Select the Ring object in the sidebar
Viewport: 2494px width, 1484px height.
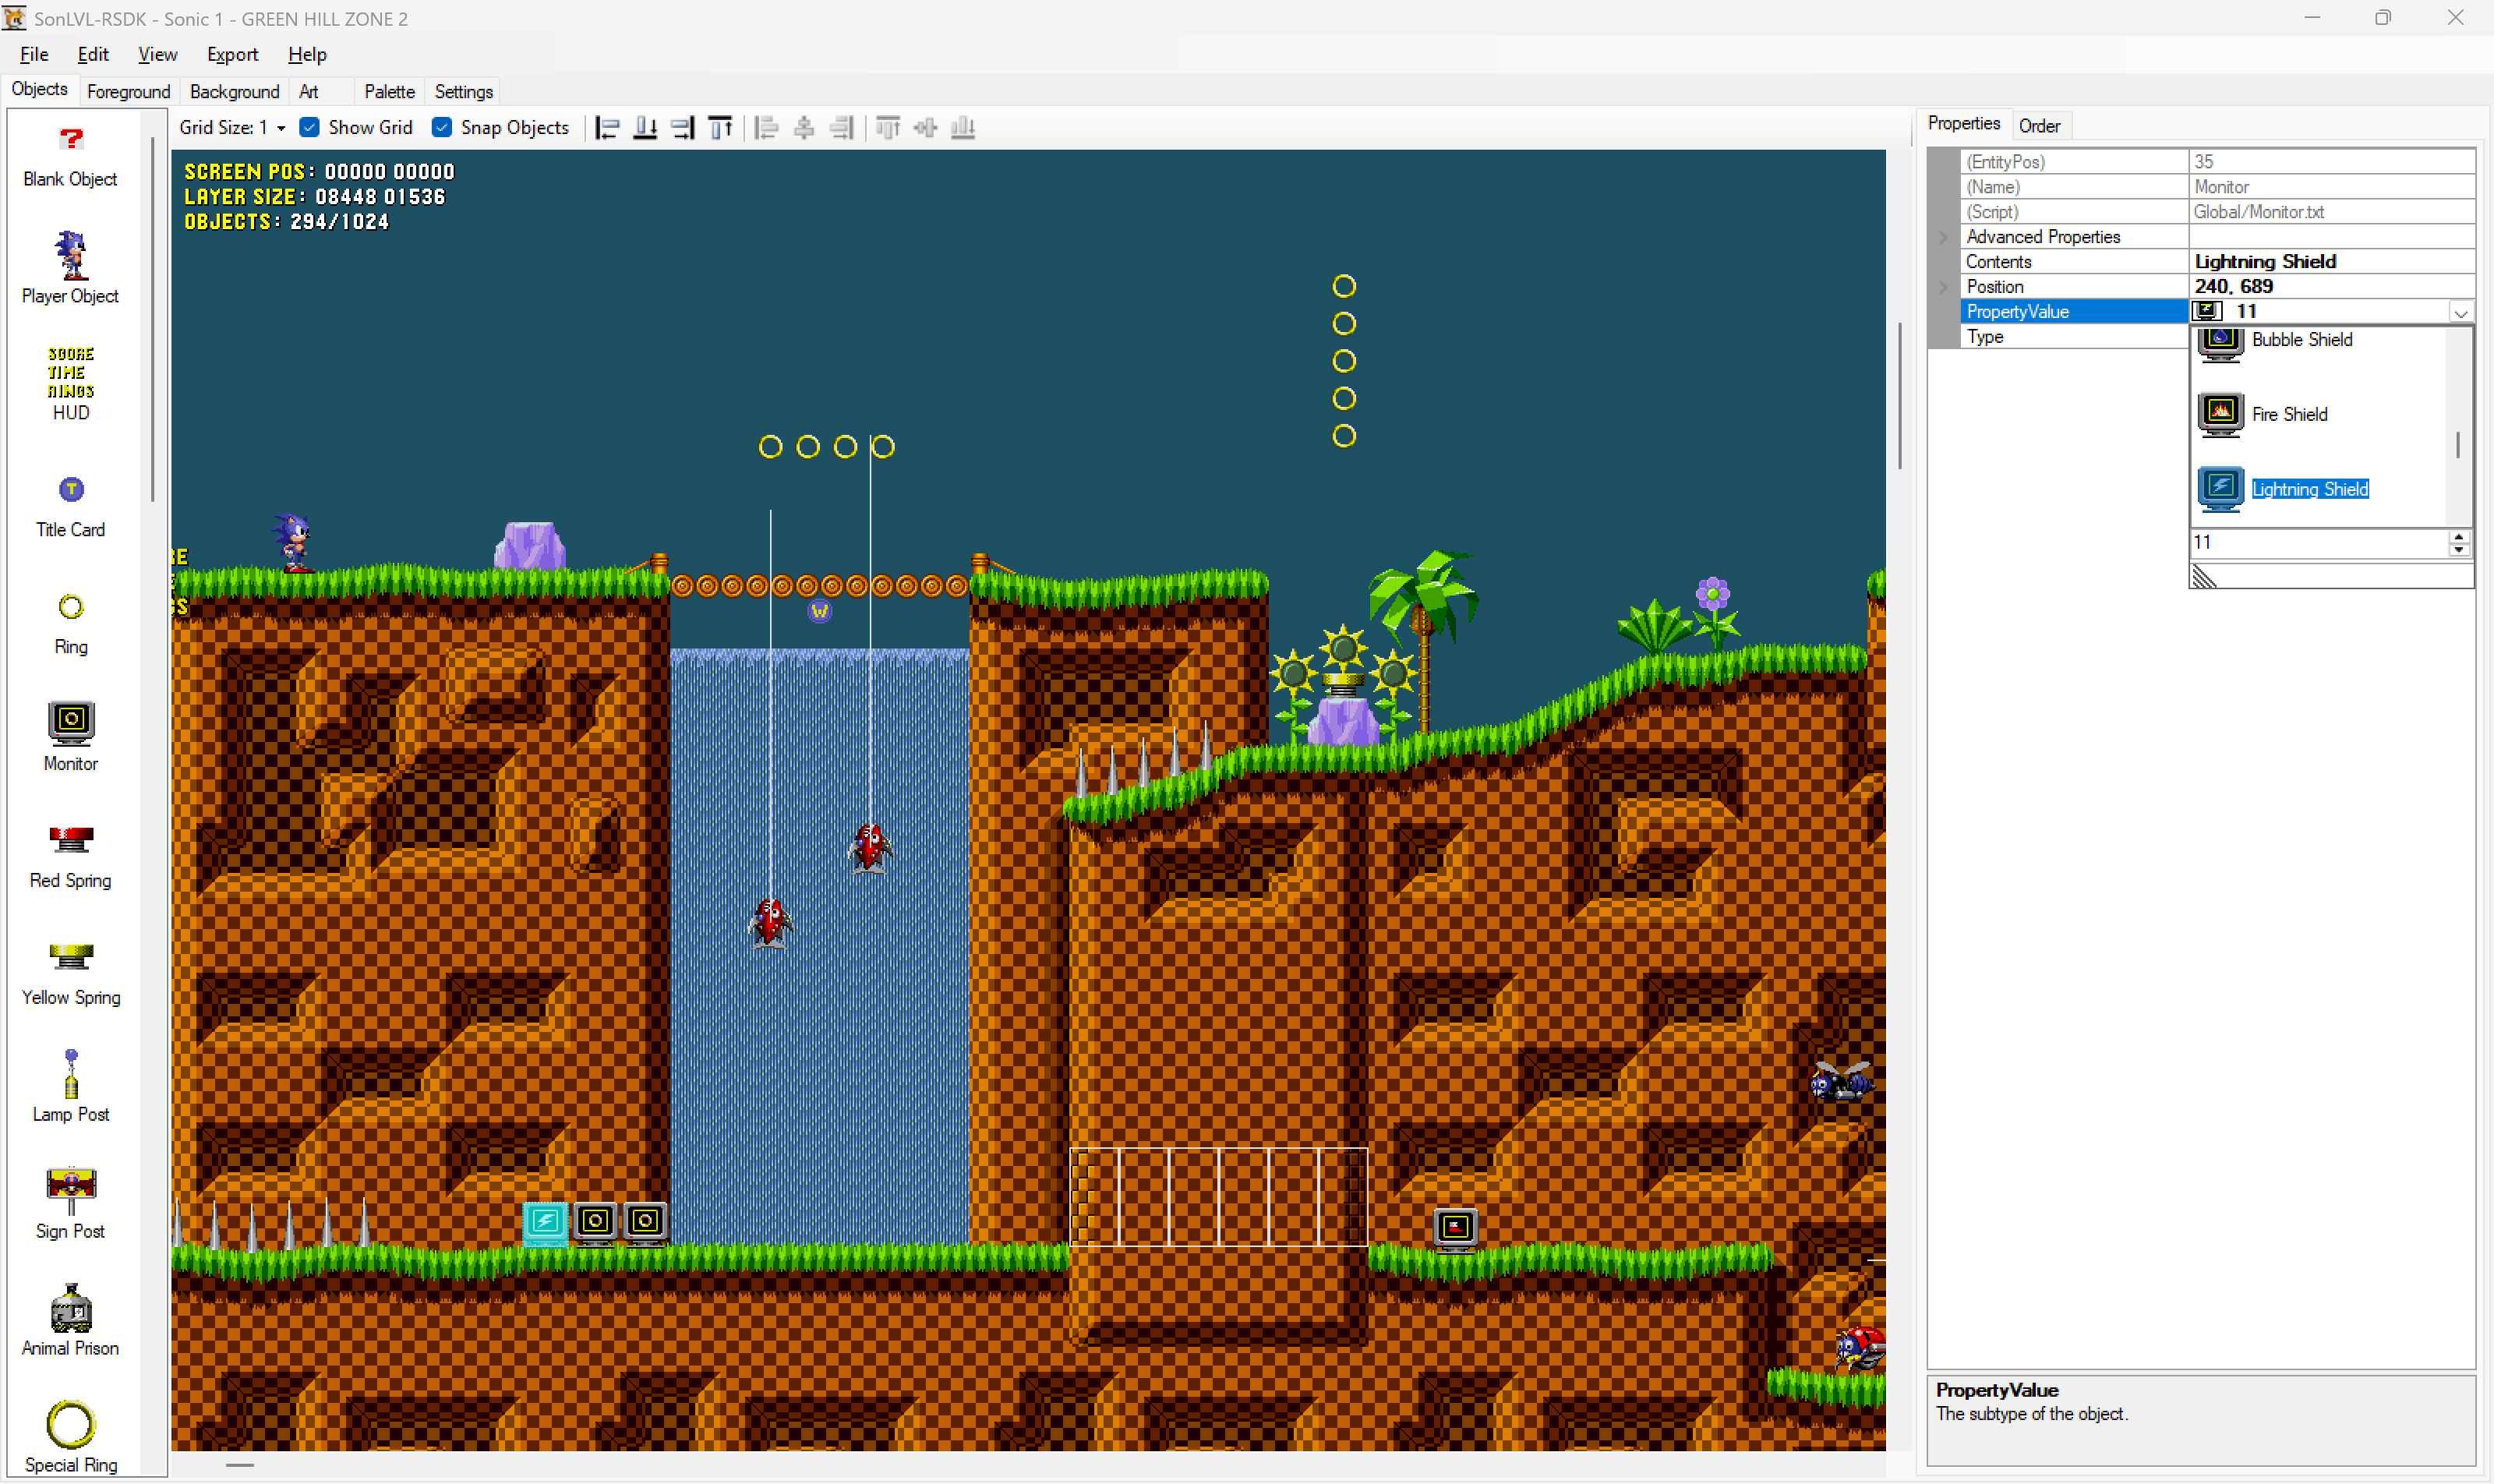70,620
